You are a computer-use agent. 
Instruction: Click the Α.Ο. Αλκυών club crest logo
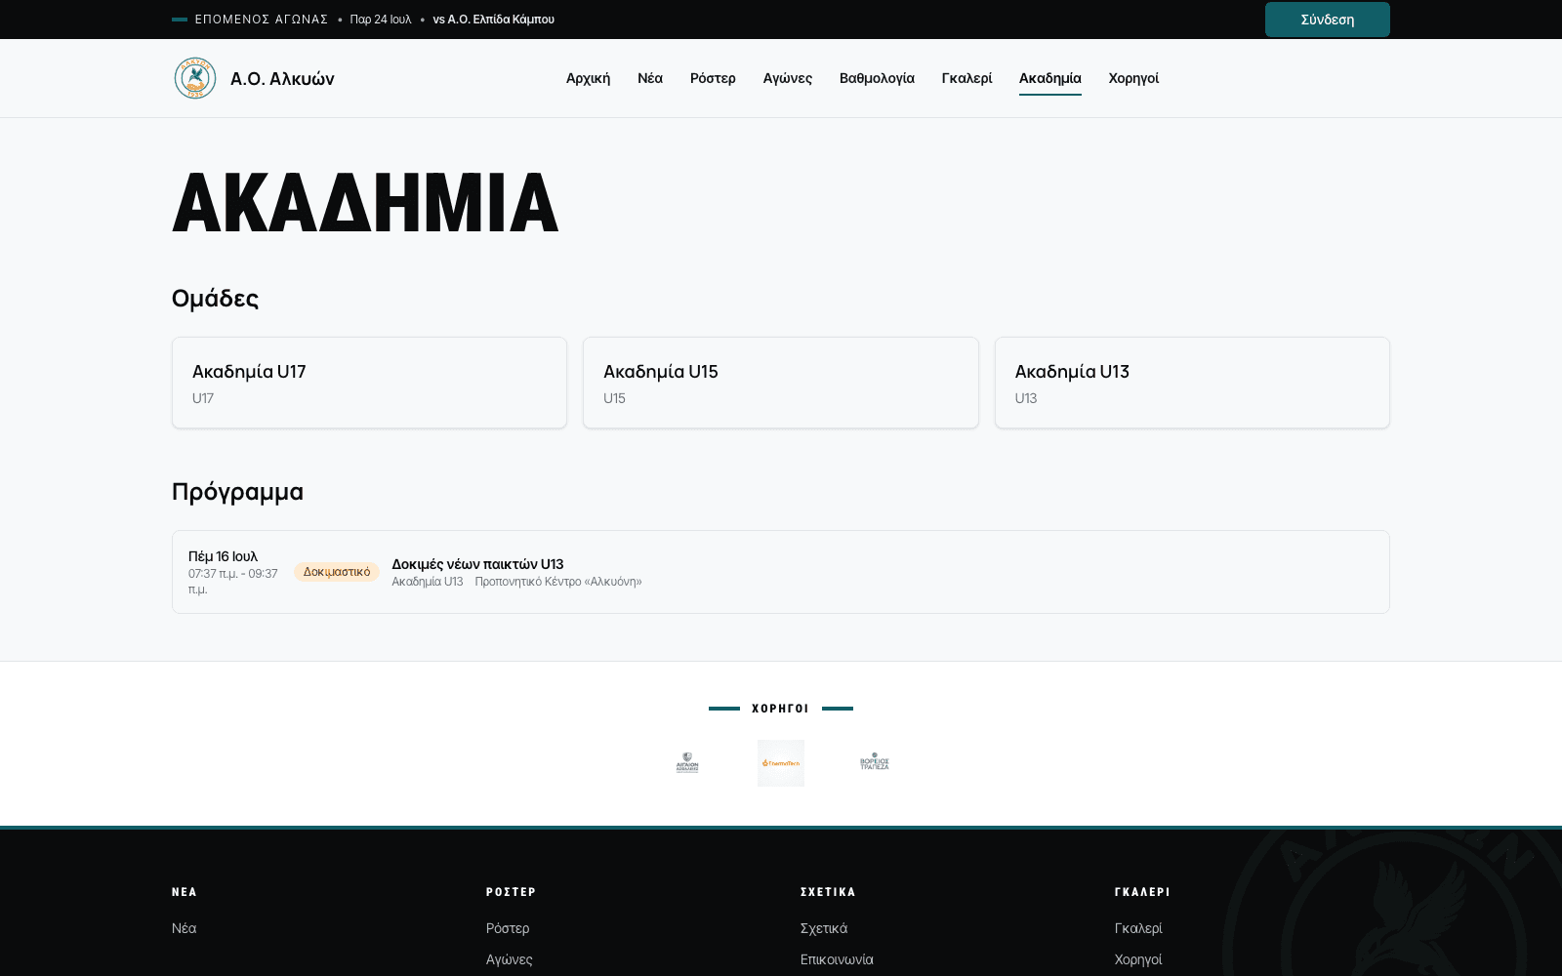point(195,78)
